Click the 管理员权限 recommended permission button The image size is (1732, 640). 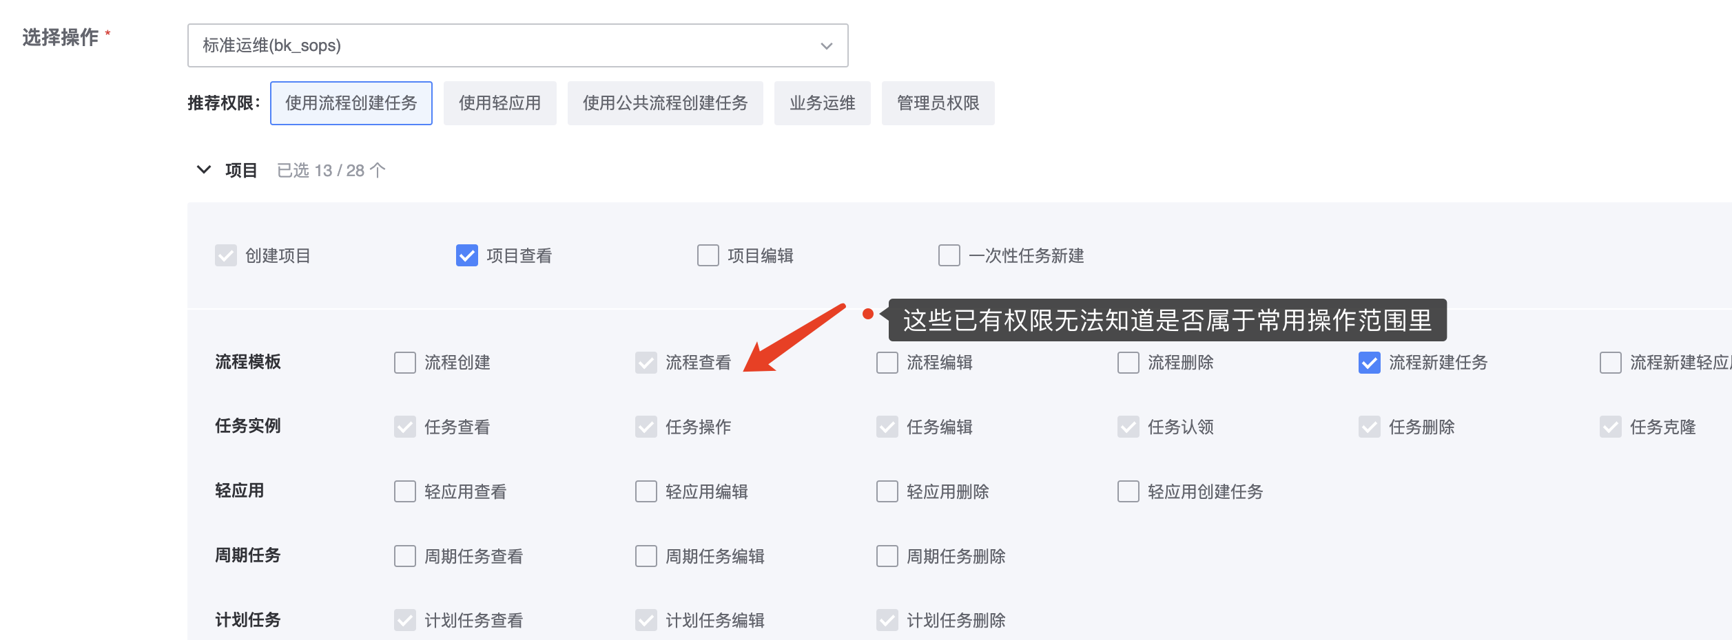tap(937, 103)
